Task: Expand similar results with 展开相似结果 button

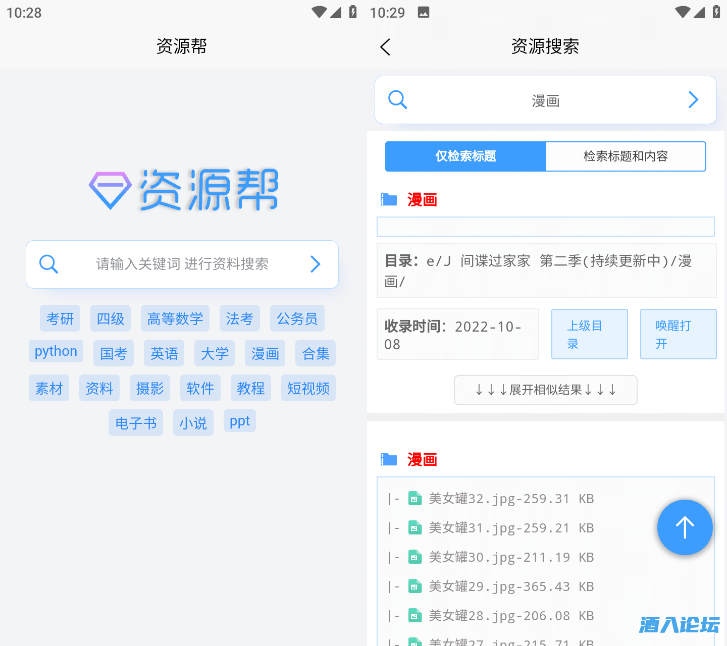Action: 545,390
